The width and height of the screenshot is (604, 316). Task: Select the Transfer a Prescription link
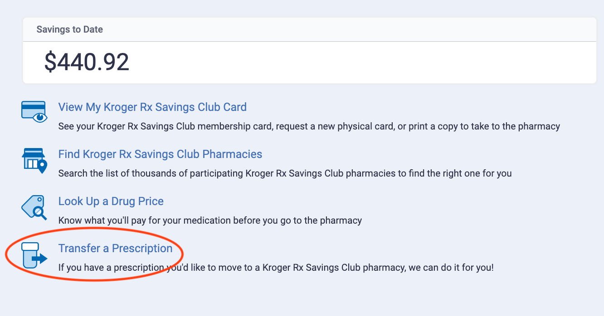[x=115, y=249]
